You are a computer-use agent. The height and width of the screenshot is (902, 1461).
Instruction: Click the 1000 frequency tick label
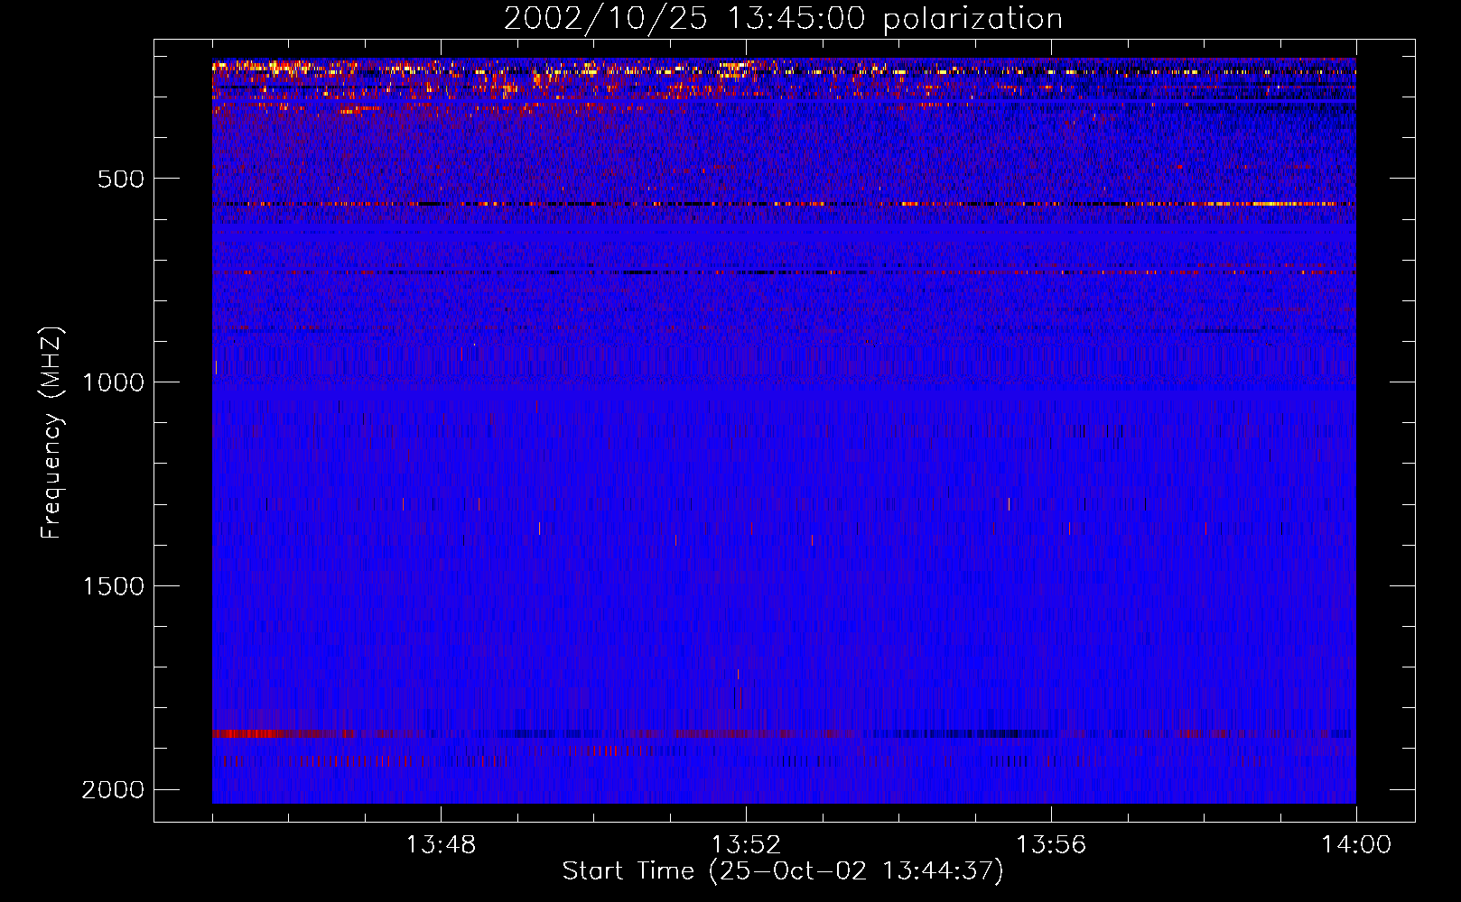[113, 382]
